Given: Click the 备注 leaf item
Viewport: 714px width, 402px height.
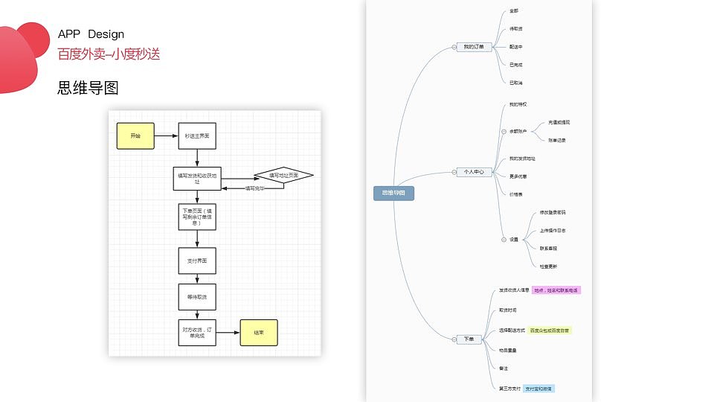Looking at the screenshot, I should click(x=504, y=368).
